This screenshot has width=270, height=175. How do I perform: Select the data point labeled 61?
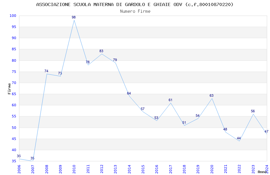point(170,100)
